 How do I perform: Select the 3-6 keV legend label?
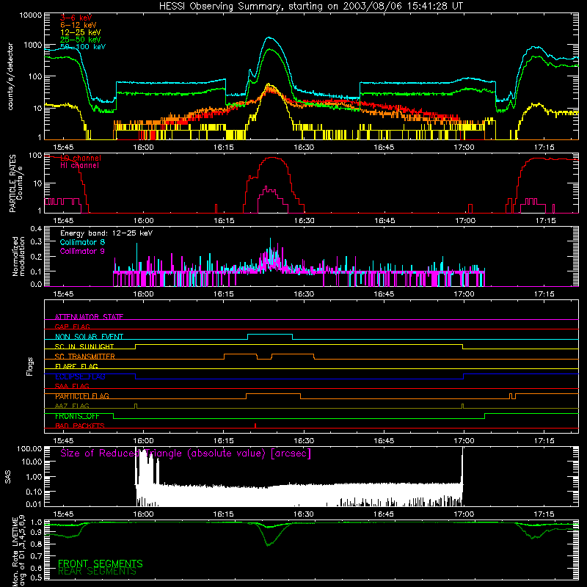[76, 18]
